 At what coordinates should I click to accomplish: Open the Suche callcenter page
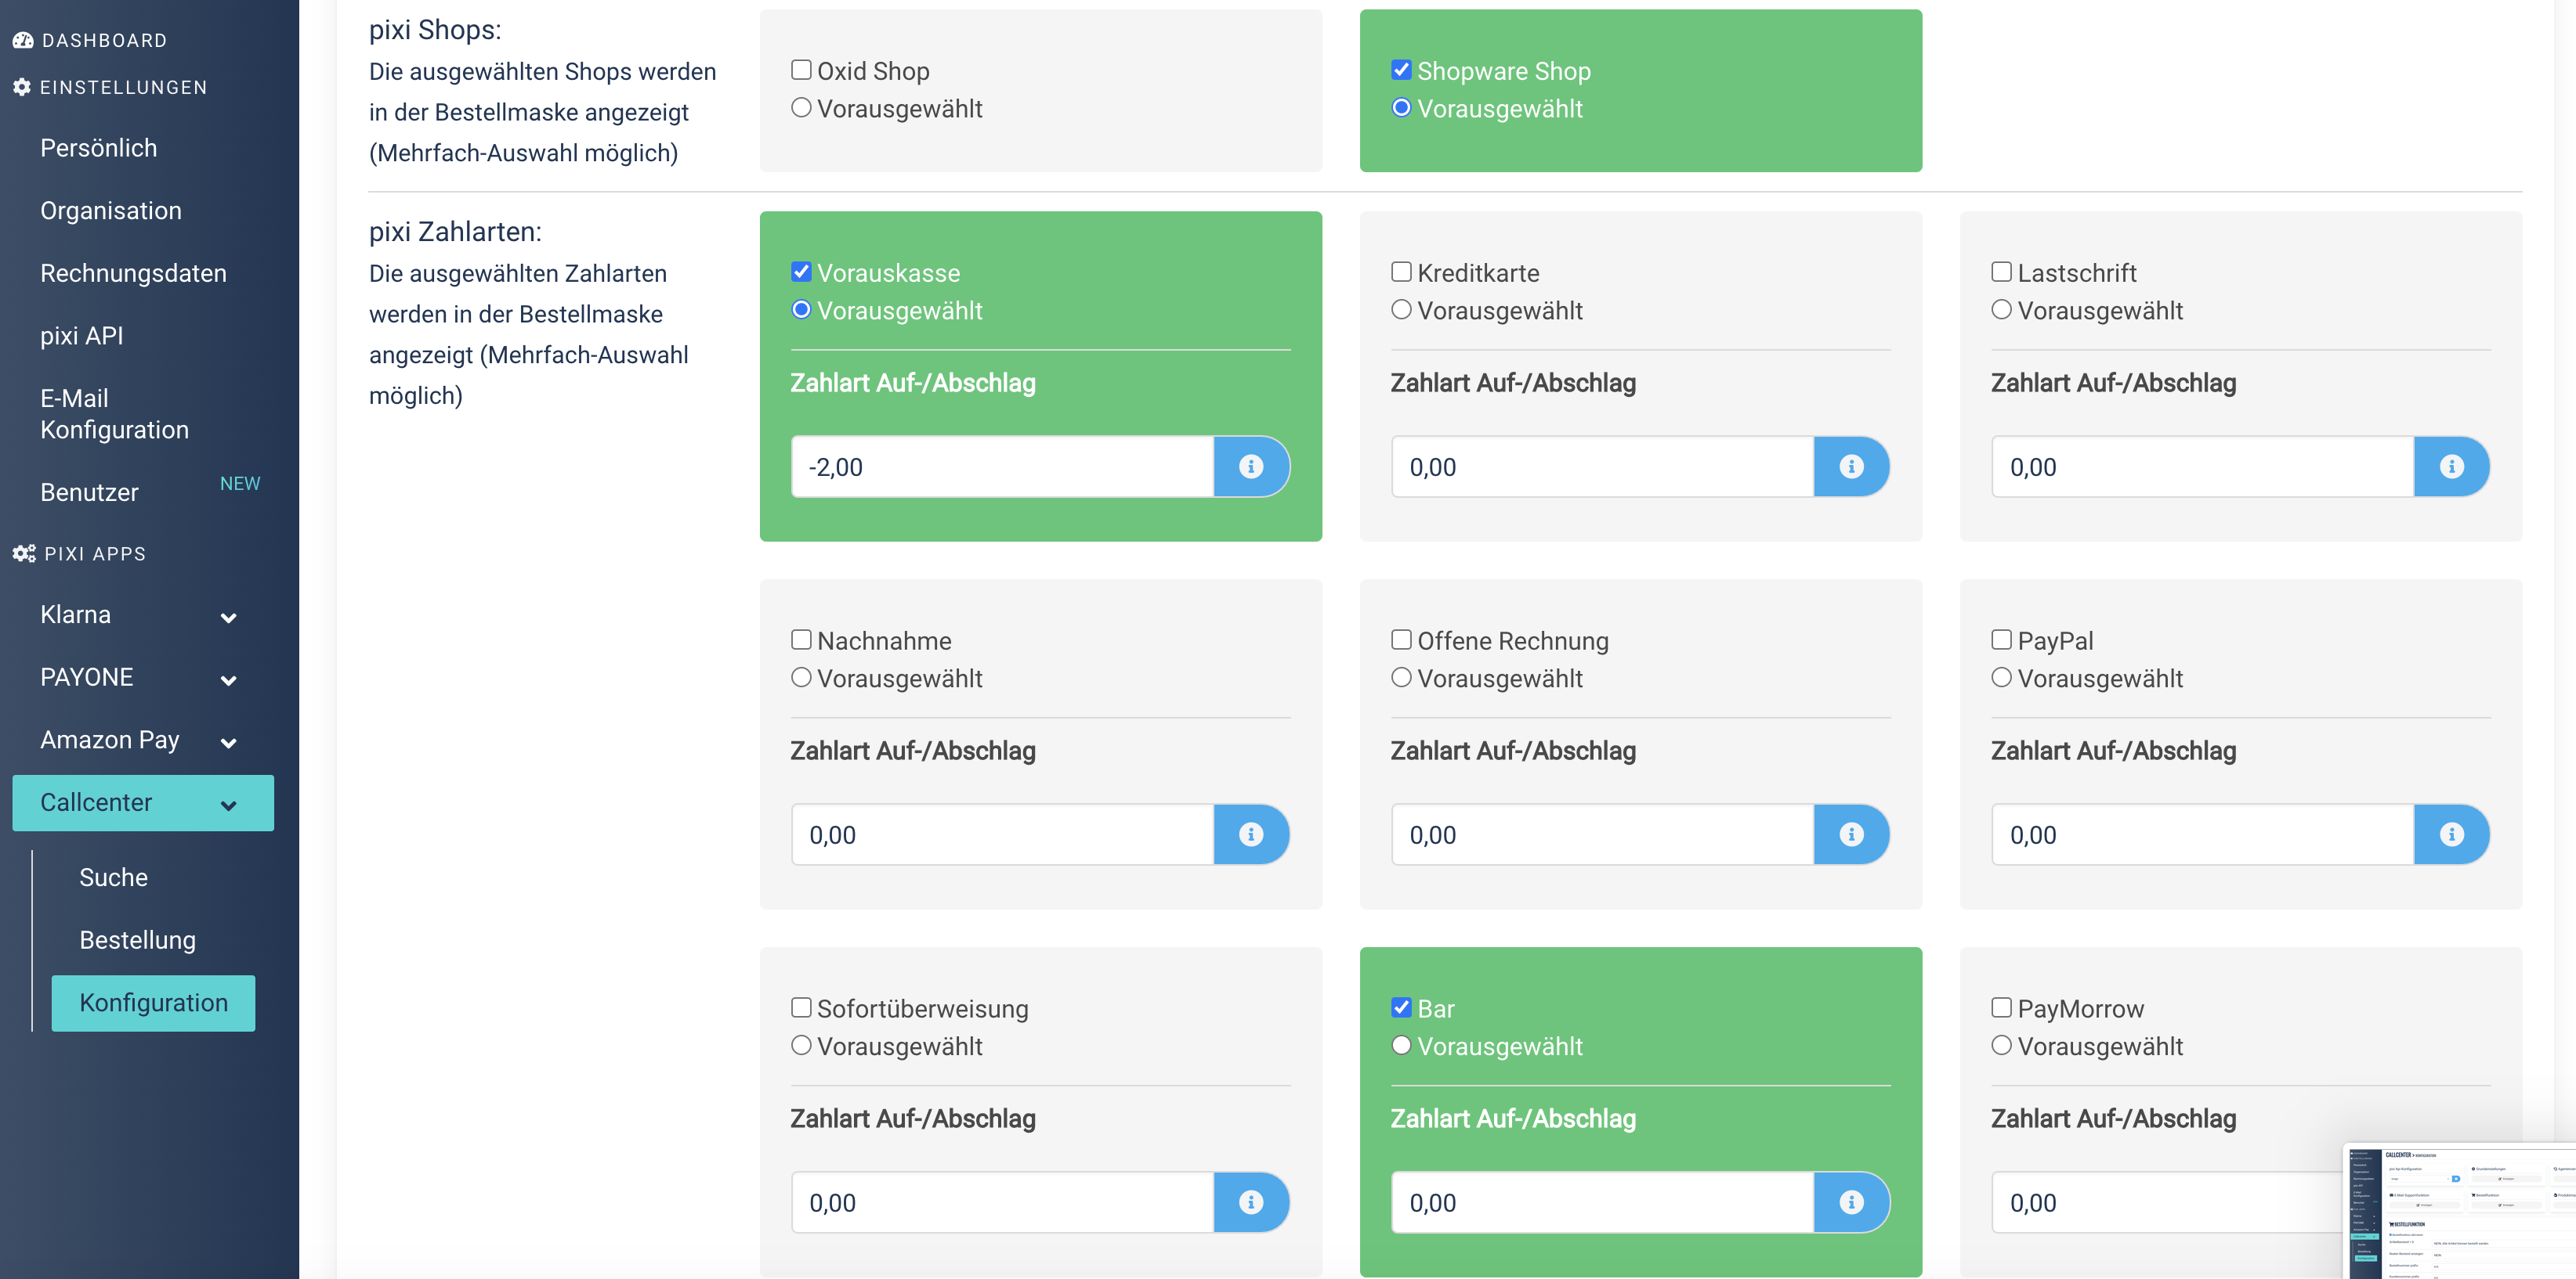tap(114, 877)
